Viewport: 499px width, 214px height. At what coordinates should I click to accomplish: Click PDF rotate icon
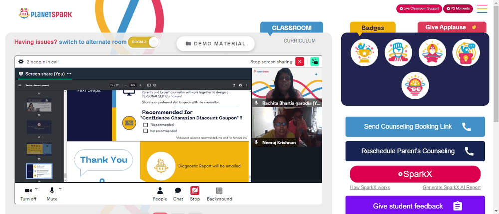click(x=154, y=85)
